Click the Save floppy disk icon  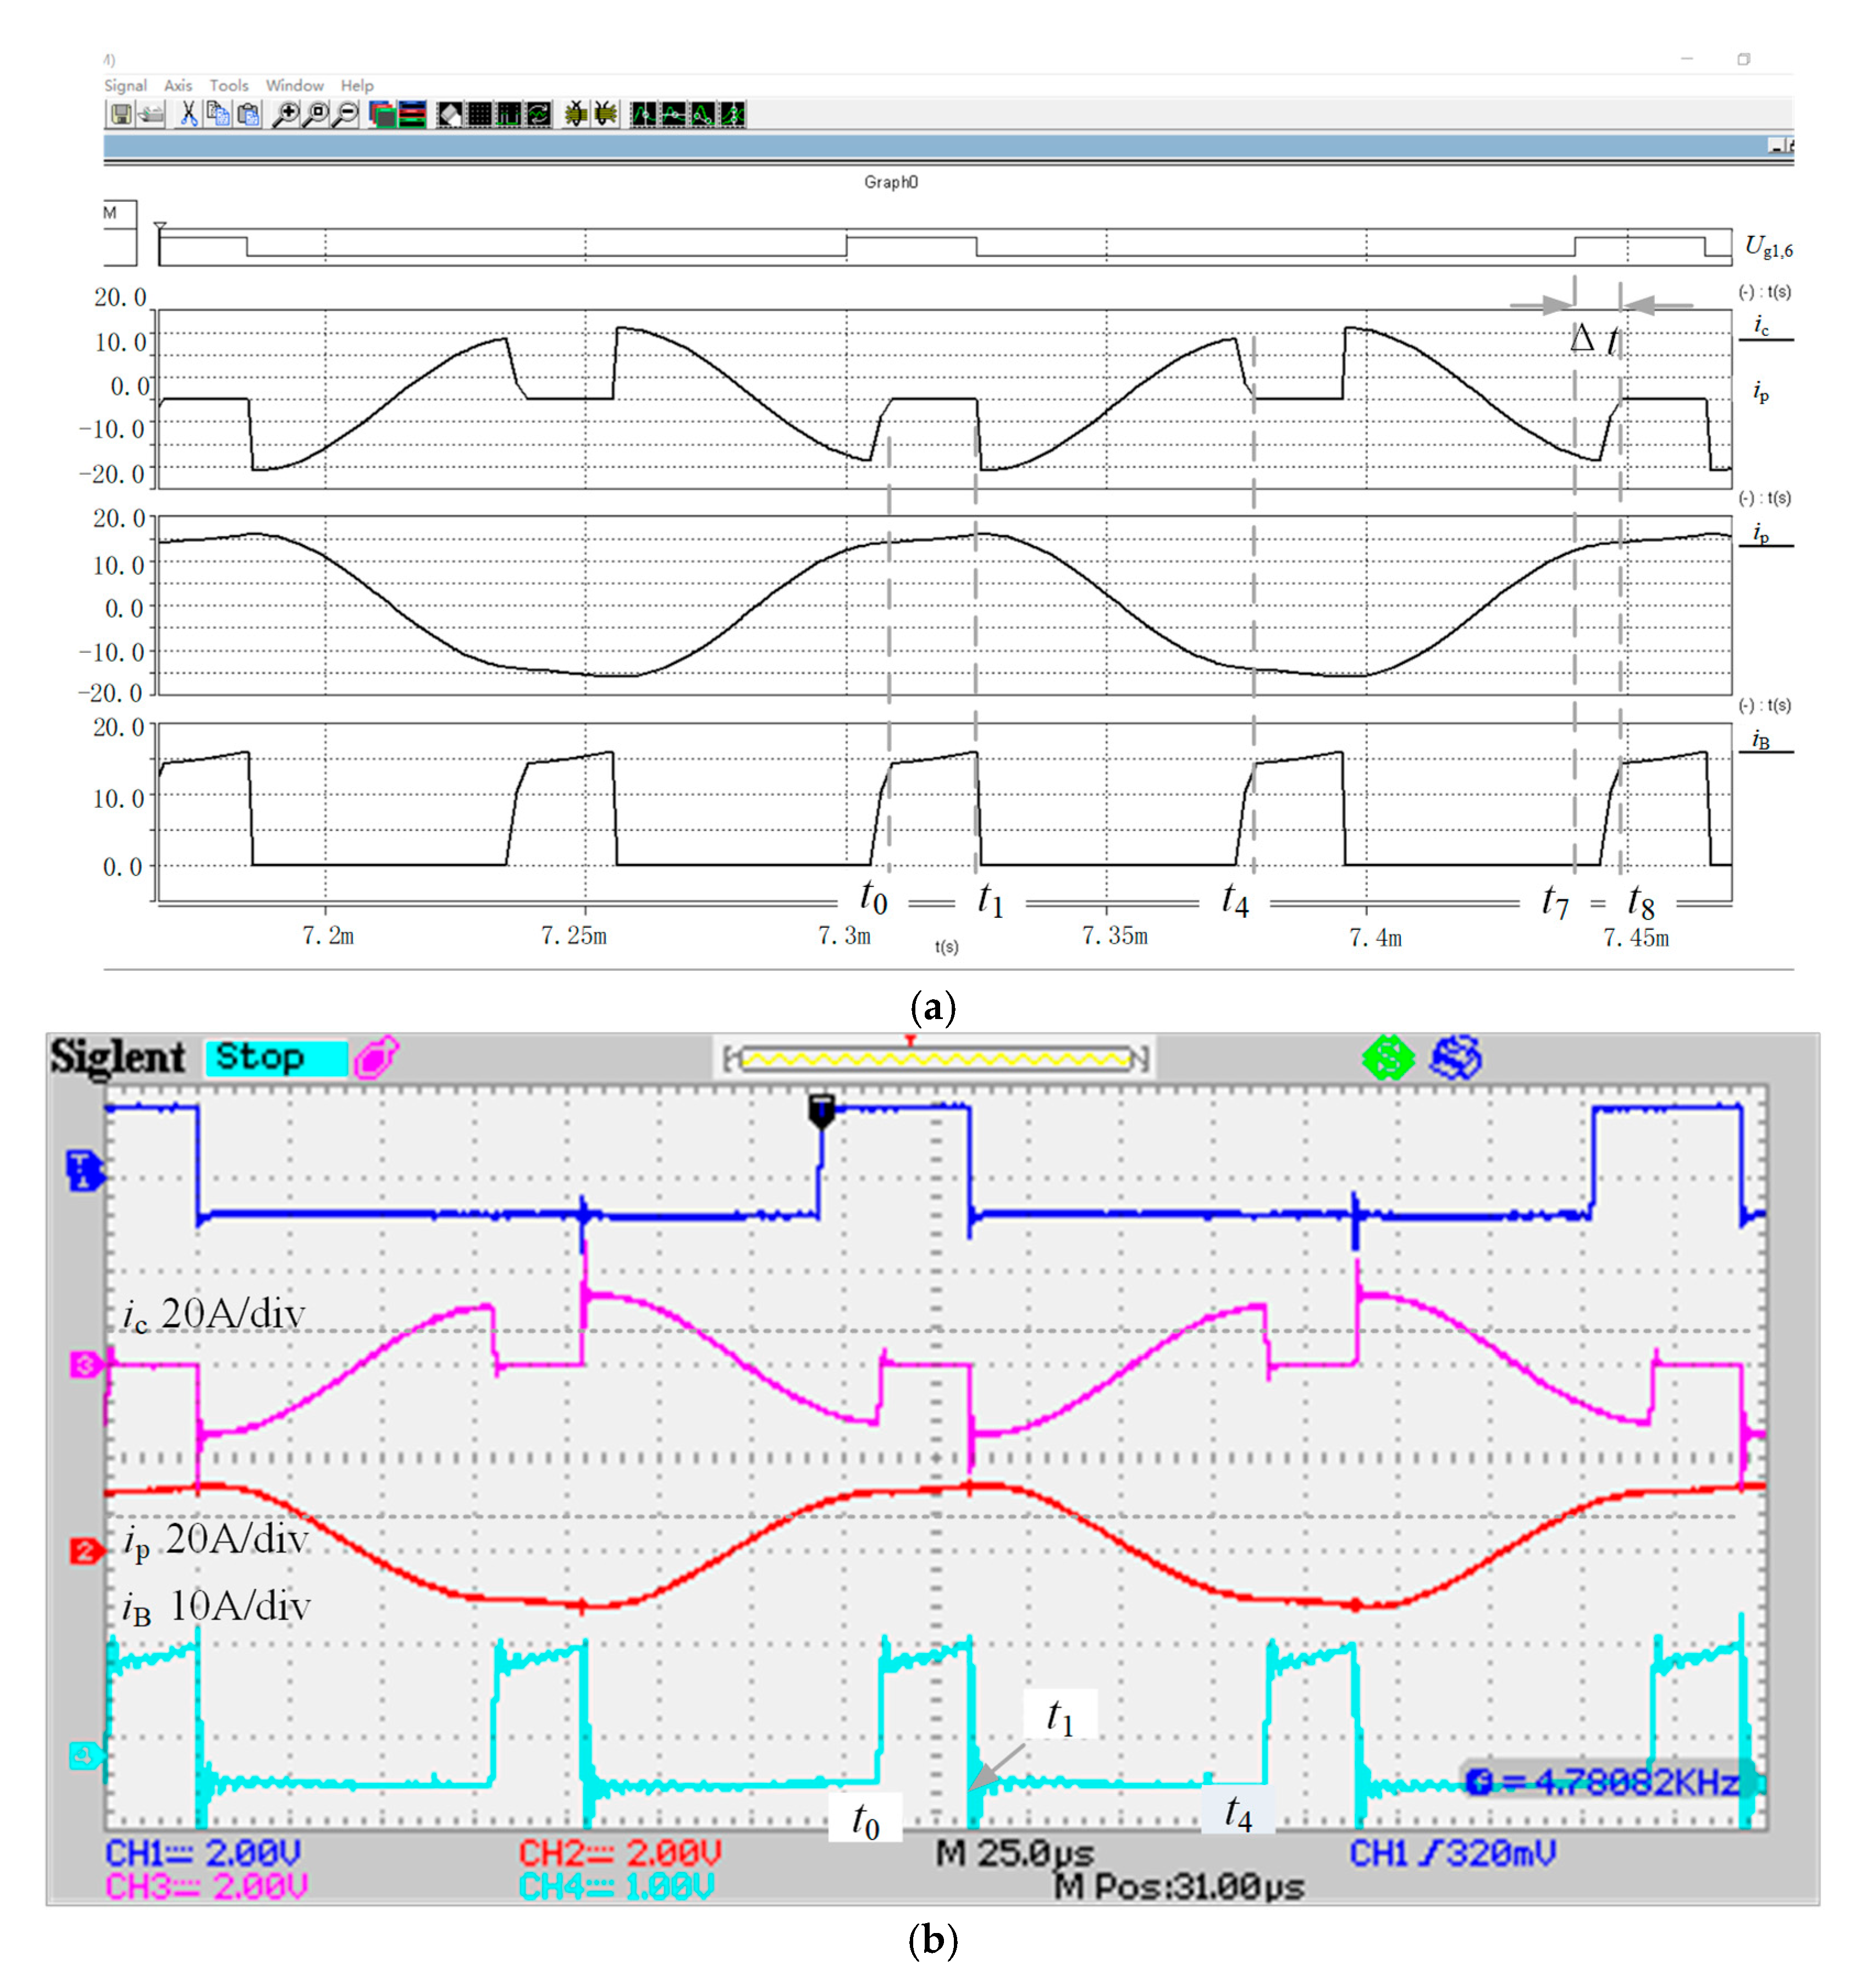click(121, 114)
